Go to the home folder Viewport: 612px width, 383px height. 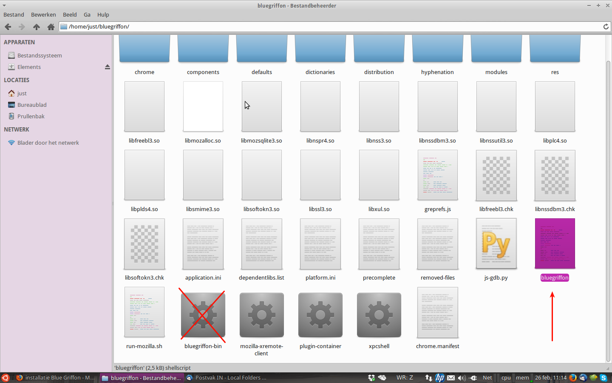tap(51, 27)
